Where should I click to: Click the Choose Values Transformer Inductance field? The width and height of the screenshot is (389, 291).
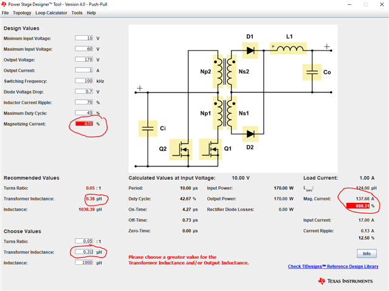[x=84, y=252]
